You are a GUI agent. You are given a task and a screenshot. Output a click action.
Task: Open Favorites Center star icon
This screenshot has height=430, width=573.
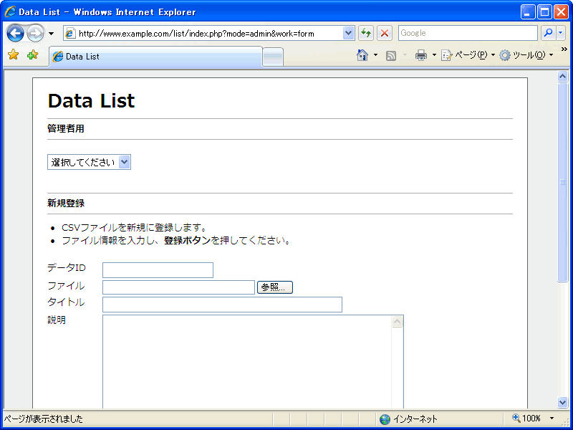pos(13,55)
